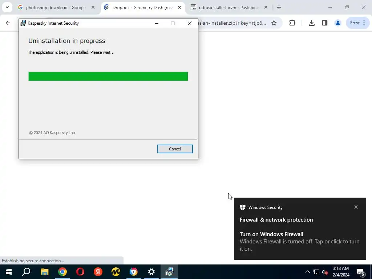Open Opera browser from taskbar

pos(80,272)
